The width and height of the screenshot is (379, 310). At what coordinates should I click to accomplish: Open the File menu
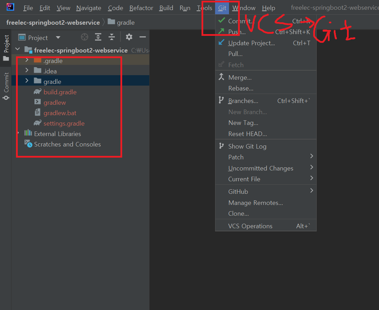28,8
